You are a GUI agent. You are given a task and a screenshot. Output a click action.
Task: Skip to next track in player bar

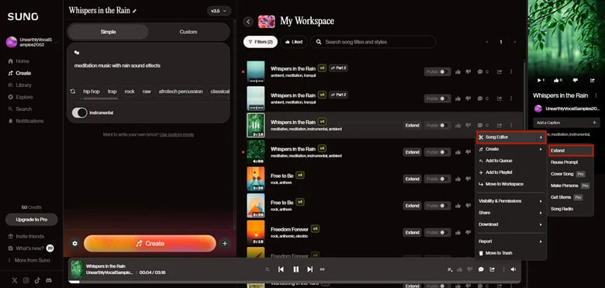coord(309,269)
